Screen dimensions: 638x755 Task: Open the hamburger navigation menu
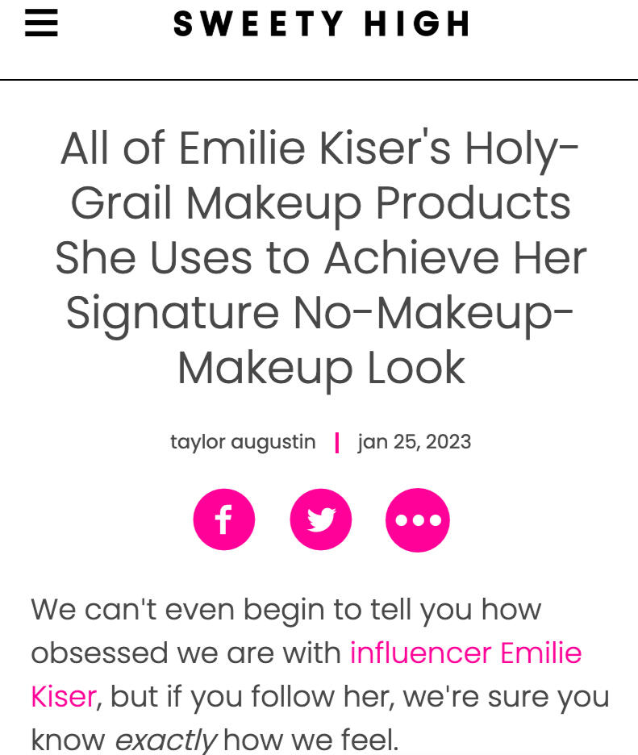[41, 24]
